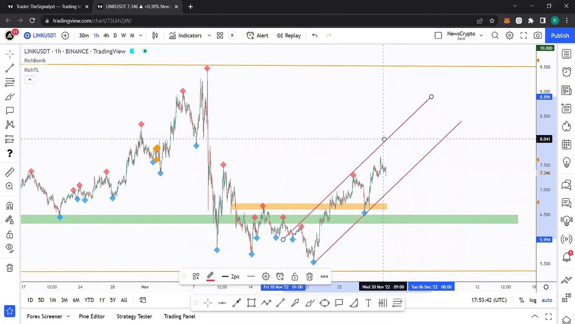Open symbol search magnifier in top toolbar
This screenshot has width=575, height=324.
coord(495,36)
